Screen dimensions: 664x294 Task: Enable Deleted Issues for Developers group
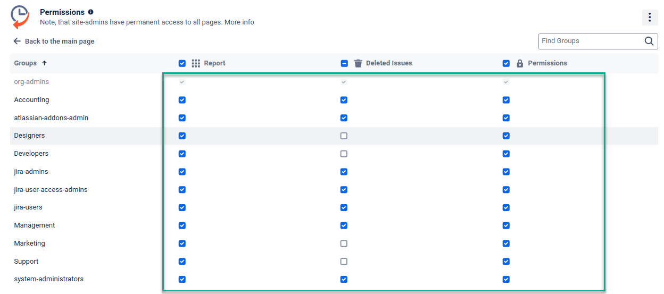(344, 154)
